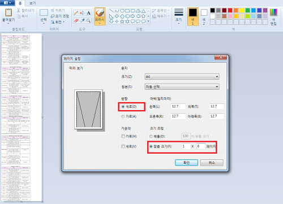Open the Rotate (회전) dropdown
This screenshot has width=283, height=204.
tap(58, 22)
